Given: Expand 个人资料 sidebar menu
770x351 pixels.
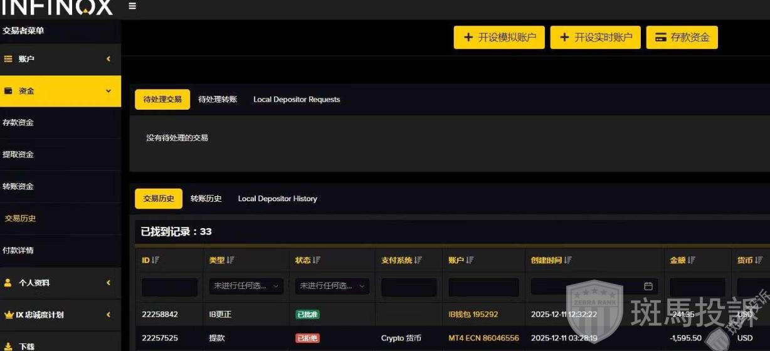Looking at the screenshot, I should tap(60, 283).
